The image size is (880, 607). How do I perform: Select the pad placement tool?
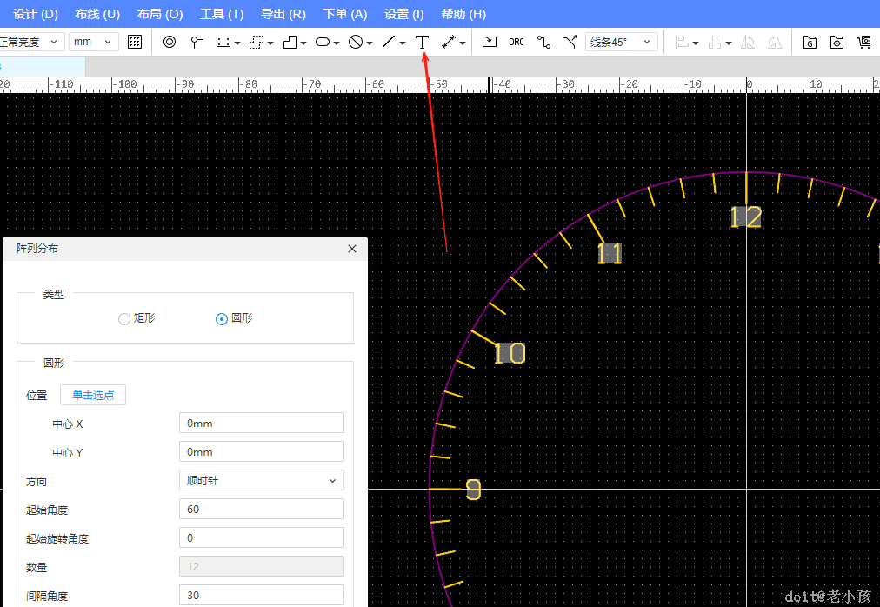click(170, 42)
